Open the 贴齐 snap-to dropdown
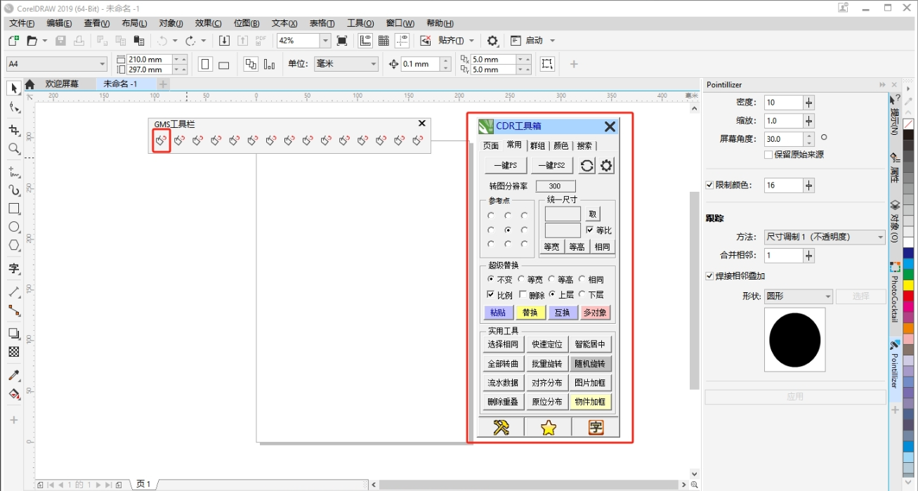Image resolution: width=918 pixels, height=491 pixels. coord(471,41)
